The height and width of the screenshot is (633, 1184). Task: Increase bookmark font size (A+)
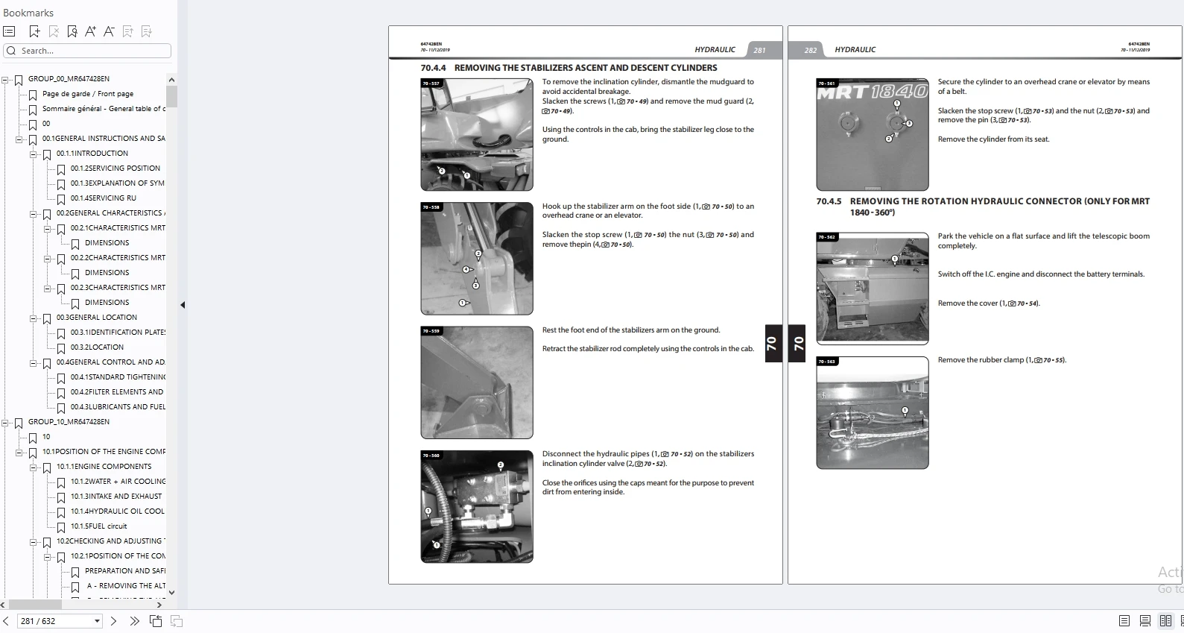pos(90,31)
